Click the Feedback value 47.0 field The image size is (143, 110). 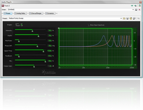click(x=50, y=56)
